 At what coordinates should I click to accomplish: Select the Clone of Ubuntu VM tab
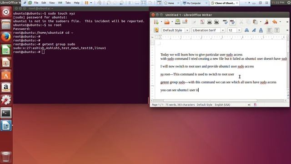coord(224,3)
